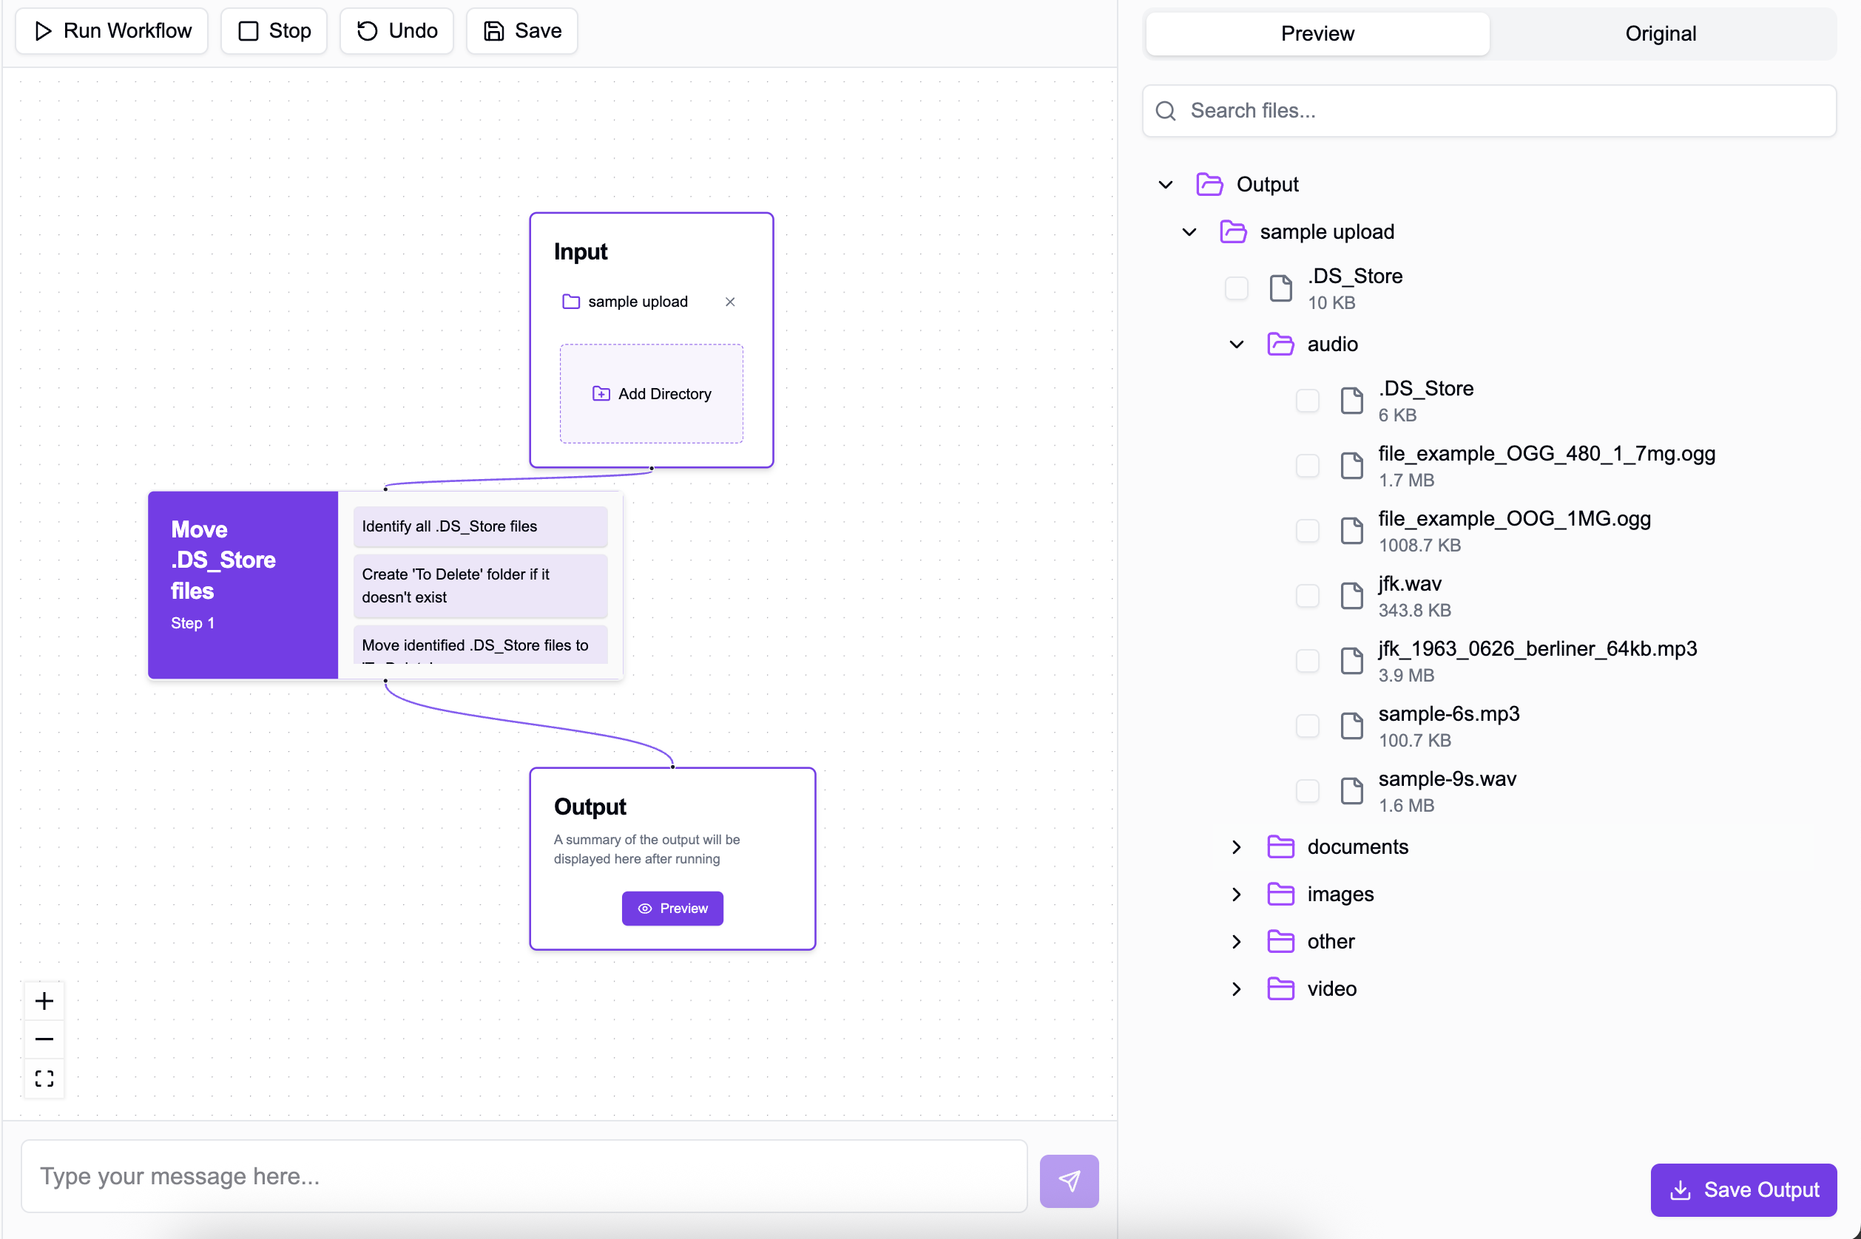Click the Undo button
Viewport: 1861px width, 1239px height.
click(x=397, y=31)
